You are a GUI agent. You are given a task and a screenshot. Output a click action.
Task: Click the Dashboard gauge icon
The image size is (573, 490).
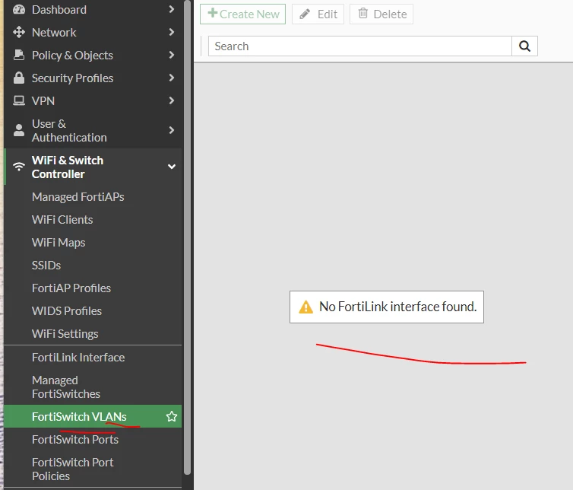pyautogui.click(x=19, y=10)
